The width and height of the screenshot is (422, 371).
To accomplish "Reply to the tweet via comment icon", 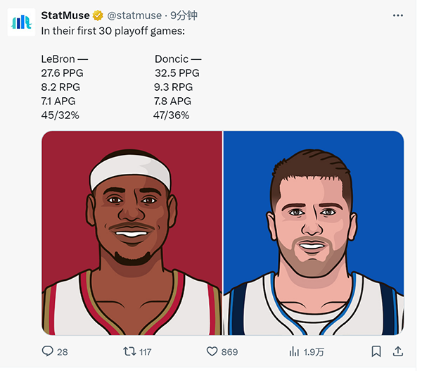I will coord(47,351).
